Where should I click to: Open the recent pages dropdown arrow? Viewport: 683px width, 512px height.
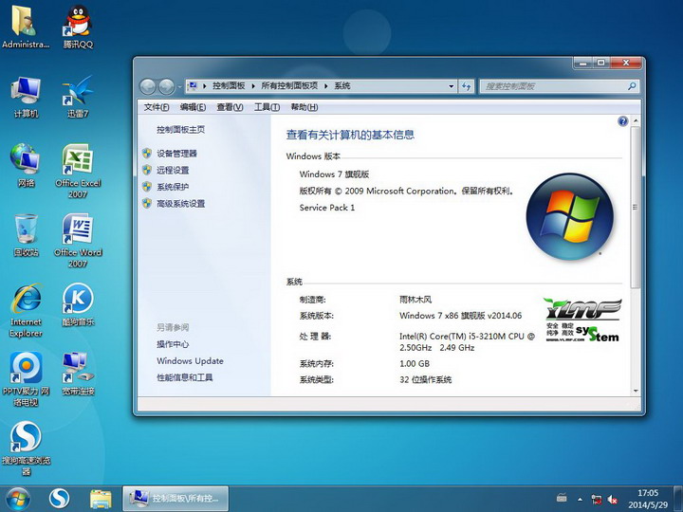pyautogui.click(x=179, y=86)
